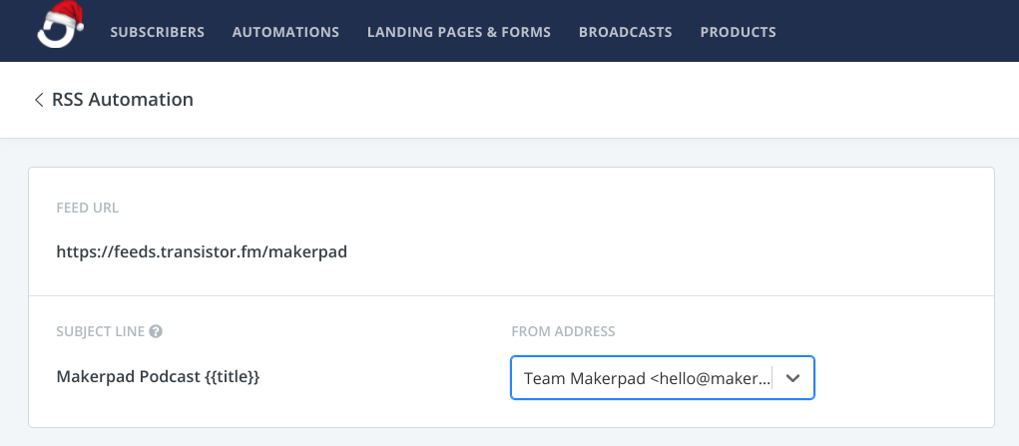The width and height of the screenshot is (1019, 446).
Task: Open the From Address dropdown
Action: [663, 378]
